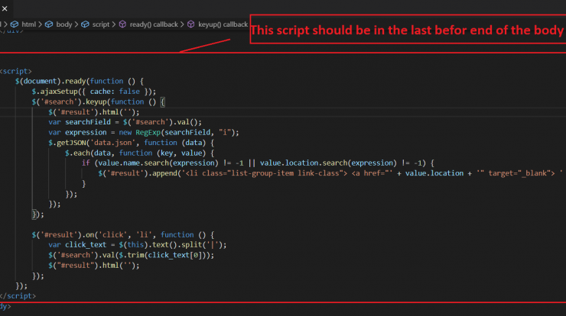The width and height of the screenshot is (566, 316).
Task: Click the if value.name.search line
Action: coord(258,163)
